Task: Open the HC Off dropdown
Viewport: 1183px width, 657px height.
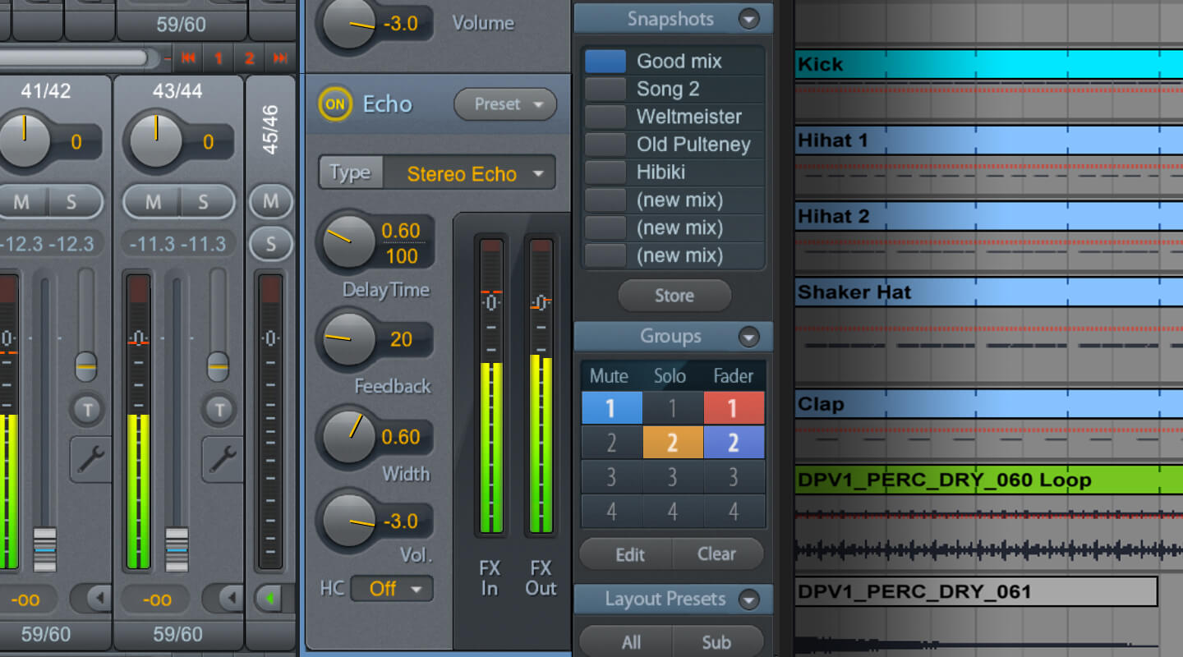Action: 392,589
